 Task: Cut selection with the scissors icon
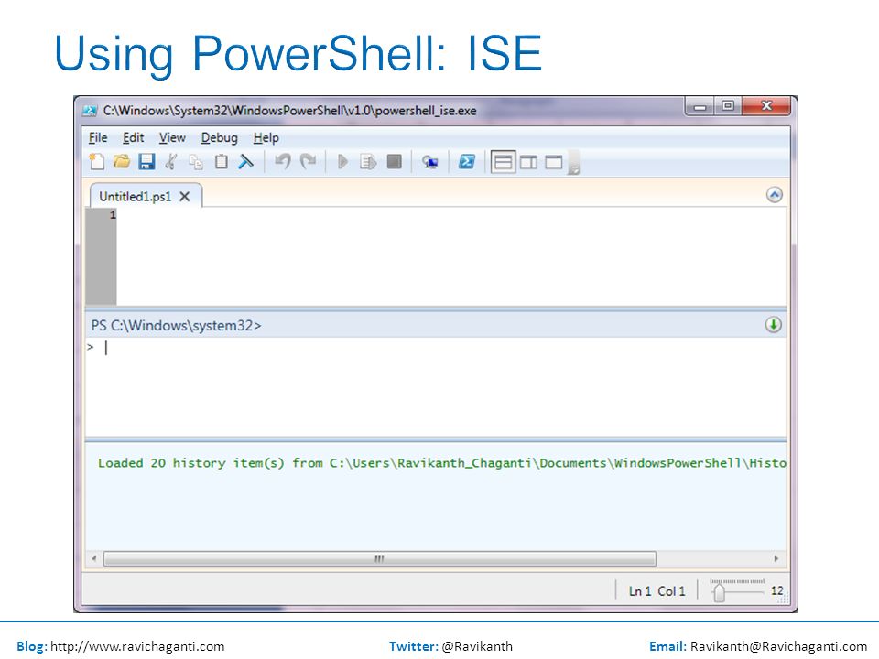click(171, 162)
